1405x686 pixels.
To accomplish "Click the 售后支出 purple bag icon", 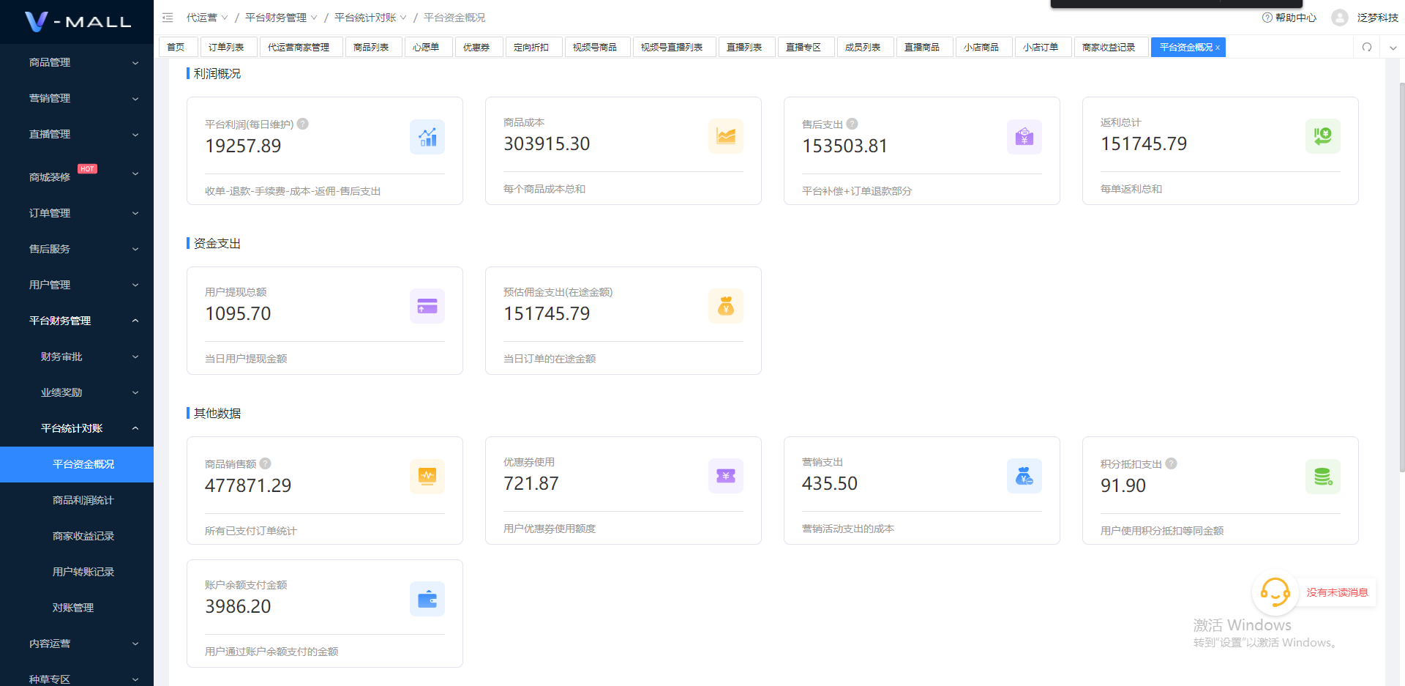I will coord(1024,137).
